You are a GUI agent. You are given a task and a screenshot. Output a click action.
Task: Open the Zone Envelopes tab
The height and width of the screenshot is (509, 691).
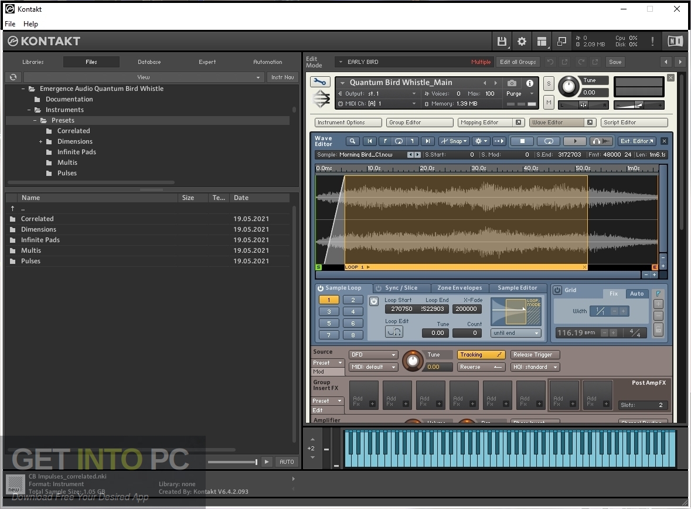(x=459, y=288)
